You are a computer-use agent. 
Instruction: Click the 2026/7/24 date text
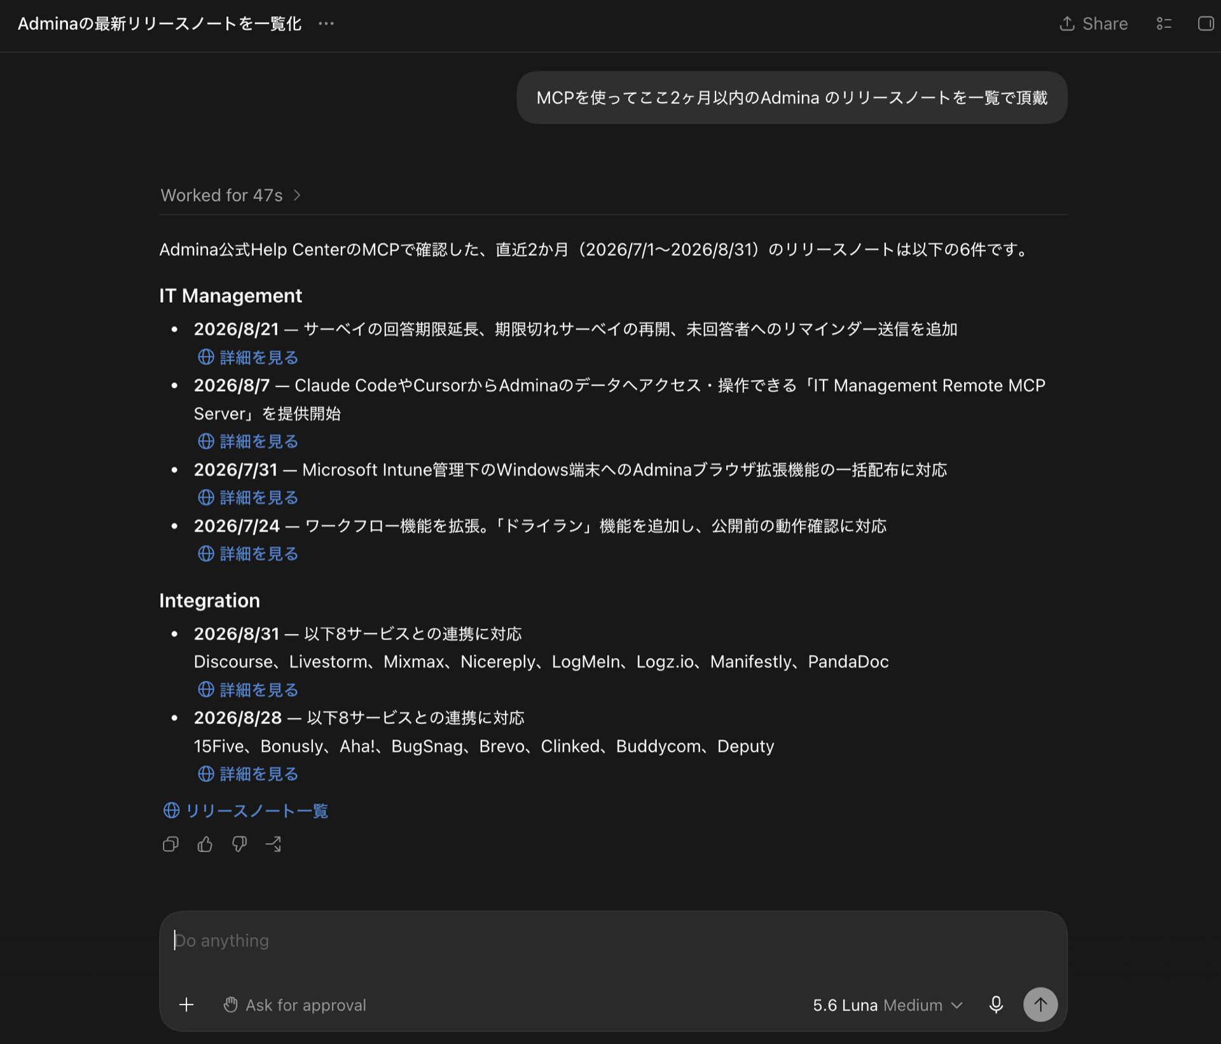click(x=237, y=526)
